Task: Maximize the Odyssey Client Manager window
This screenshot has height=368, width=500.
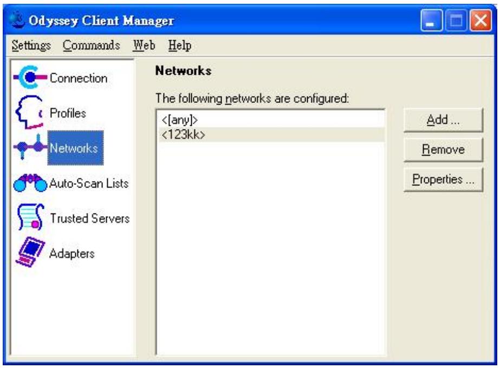Action: [456, 20]
